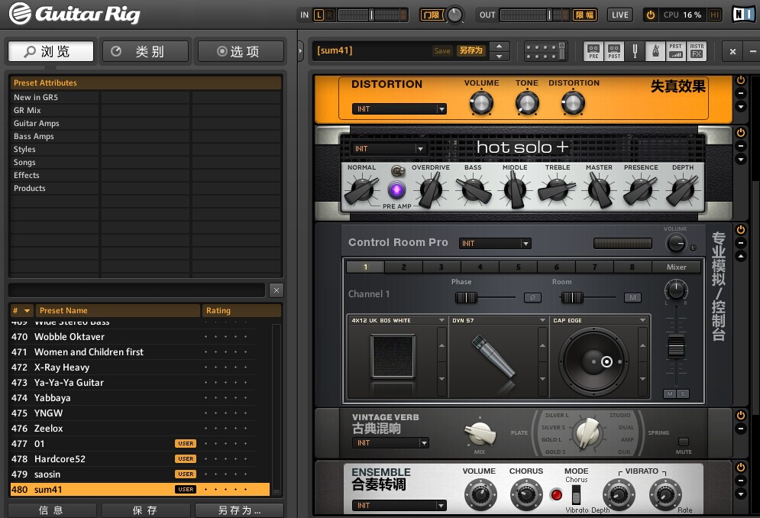Open the PRE tapedeck icon
The height and width of the screenshot is (518, 760).
593,50
